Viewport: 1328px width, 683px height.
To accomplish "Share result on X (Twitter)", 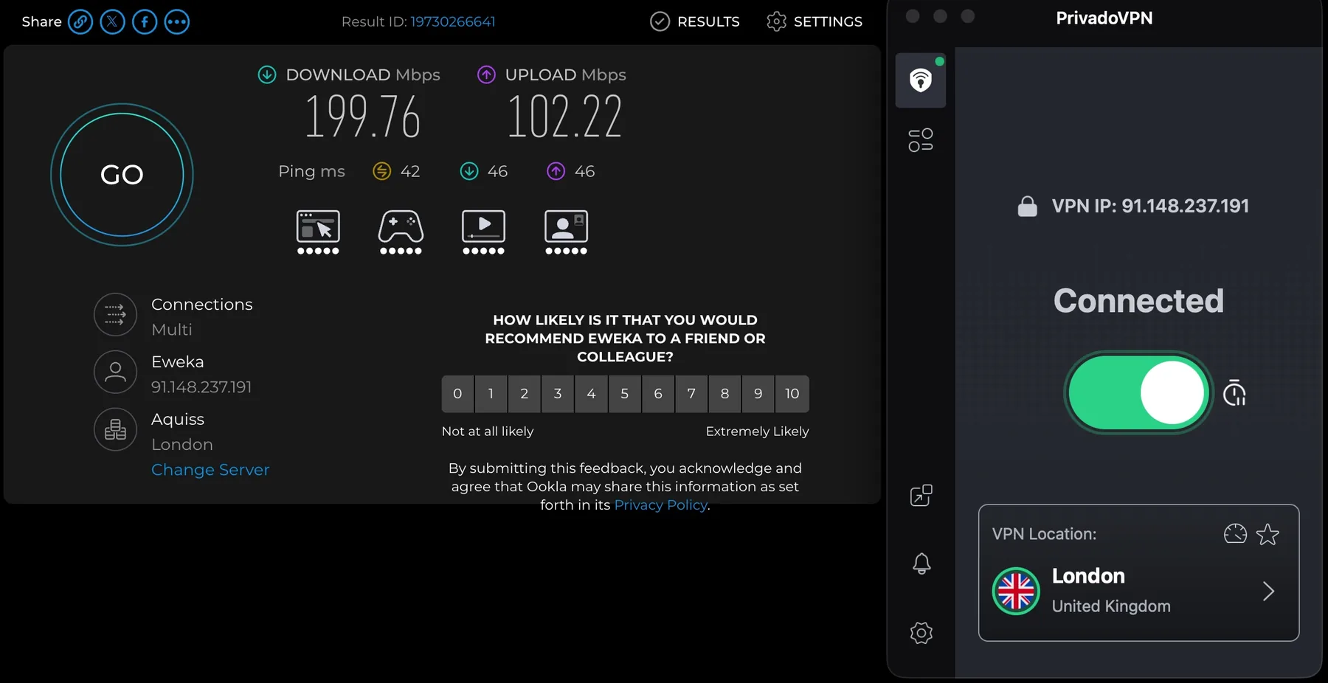I will tap(112, 21).
